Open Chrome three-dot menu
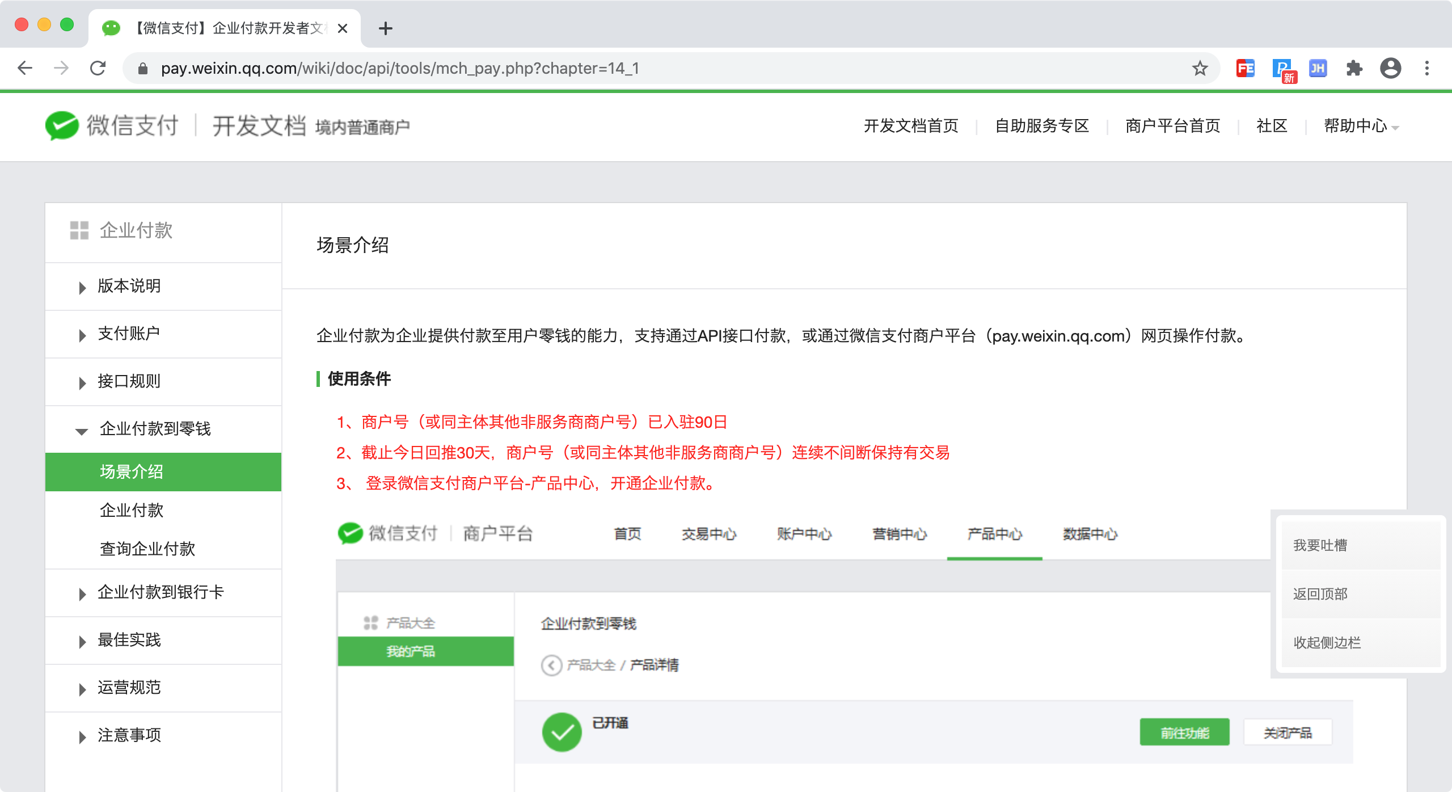This screenshot has width=1452, height=792. point(1427,68)
